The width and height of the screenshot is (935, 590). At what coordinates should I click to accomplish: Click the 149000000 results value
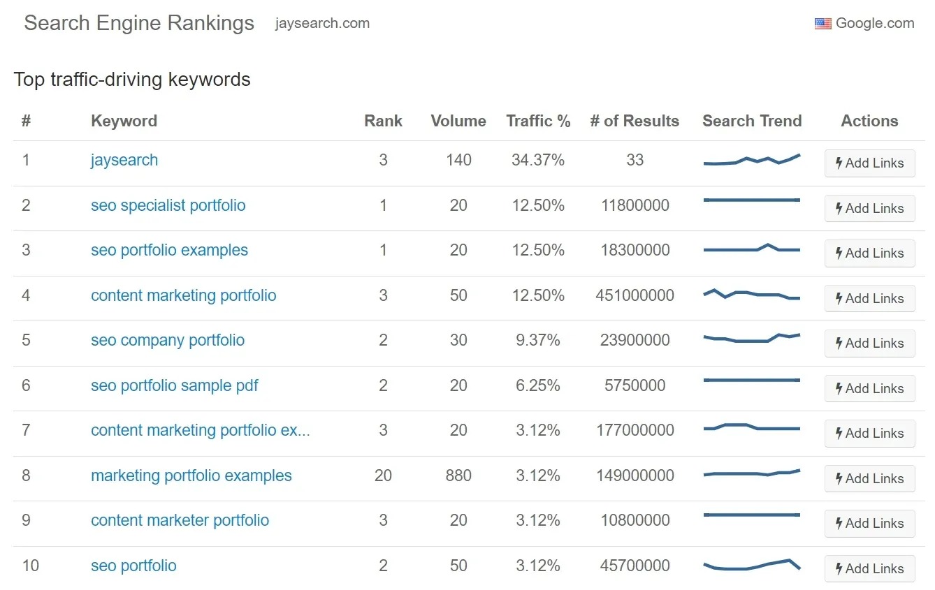tap(635, 475)
